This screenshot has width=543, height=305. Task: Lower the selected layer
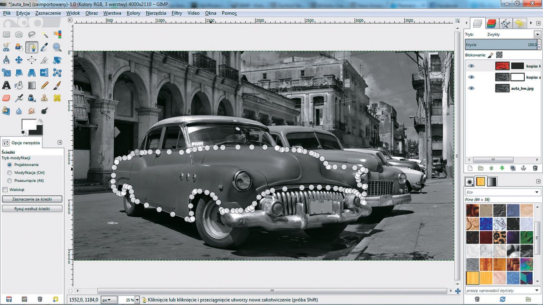tap(502, 168)
